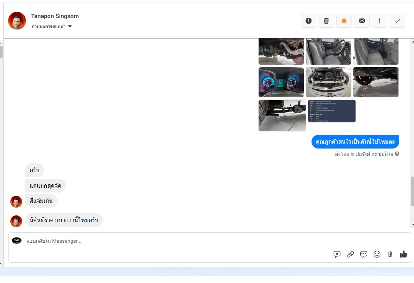This screenshot has height=283, width=414.
Task: Open the engine bay photo thumbnail
Action: point(329,82)
